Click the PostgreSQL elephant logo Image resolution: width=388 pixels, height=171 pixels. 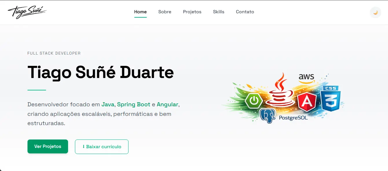268,116
